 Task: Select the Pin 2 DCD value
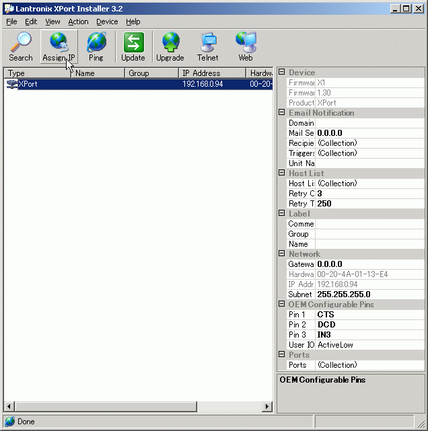[369, 325]
